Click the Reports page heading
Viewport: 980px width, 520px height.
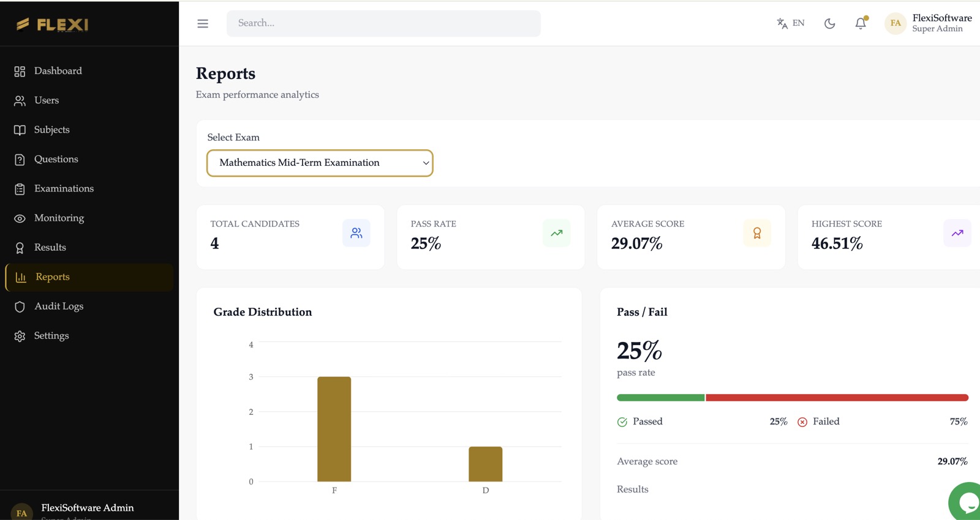(225, 73)
